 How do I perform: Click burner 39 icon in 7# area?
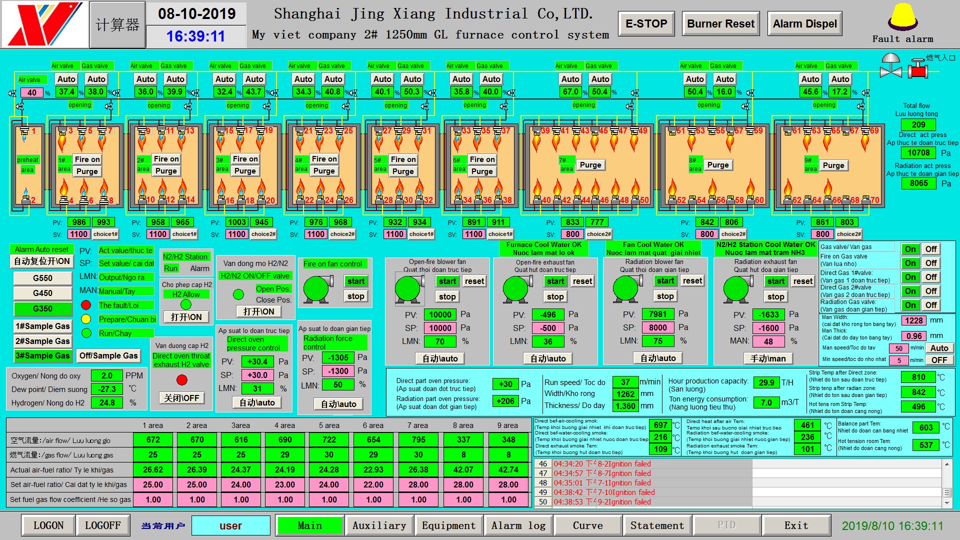pyautogui.click(x=536, y=131)
